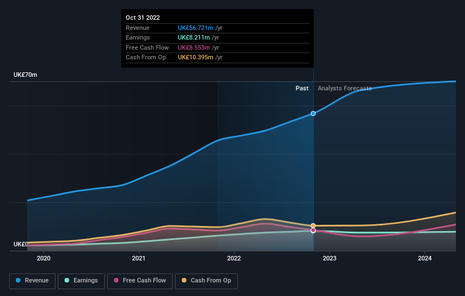
Task: Click the tooltip 'Free Cash Flow' row label
Action: point(147,47)
